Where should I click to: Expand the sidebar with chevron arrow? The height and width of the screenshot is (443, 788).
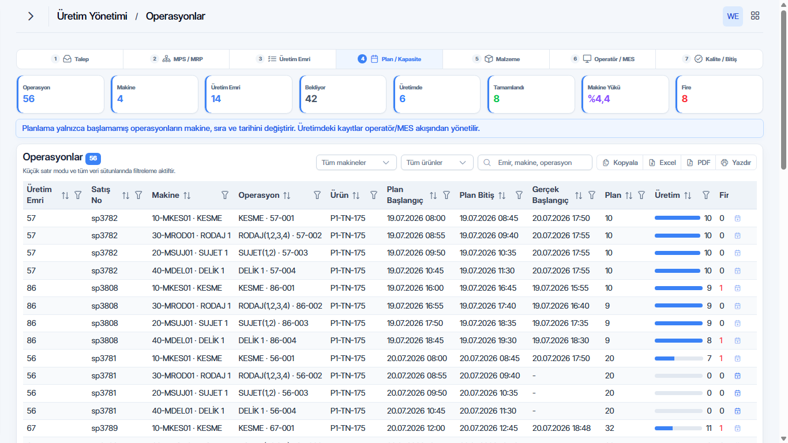(31, 16)
